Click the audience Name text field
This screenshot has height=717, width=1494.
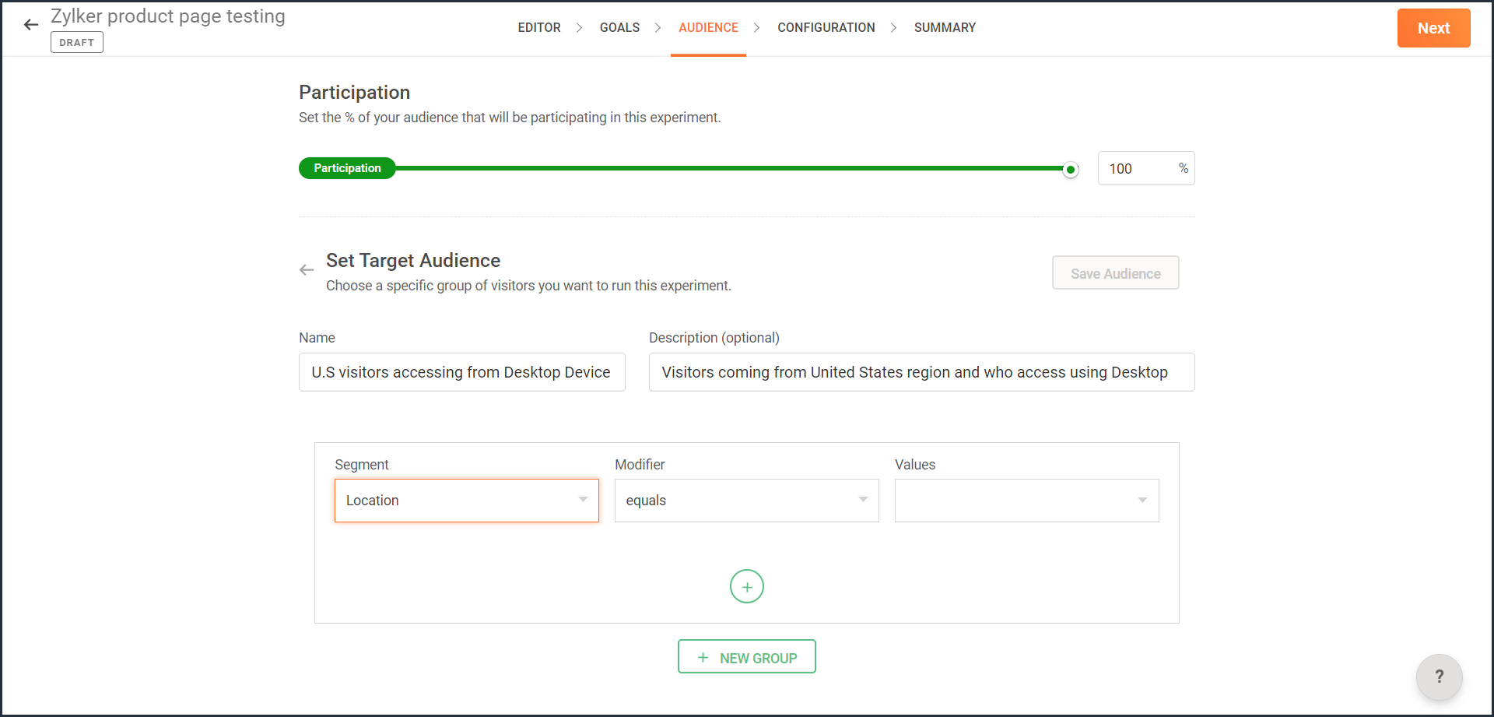(x=461, y=372)
